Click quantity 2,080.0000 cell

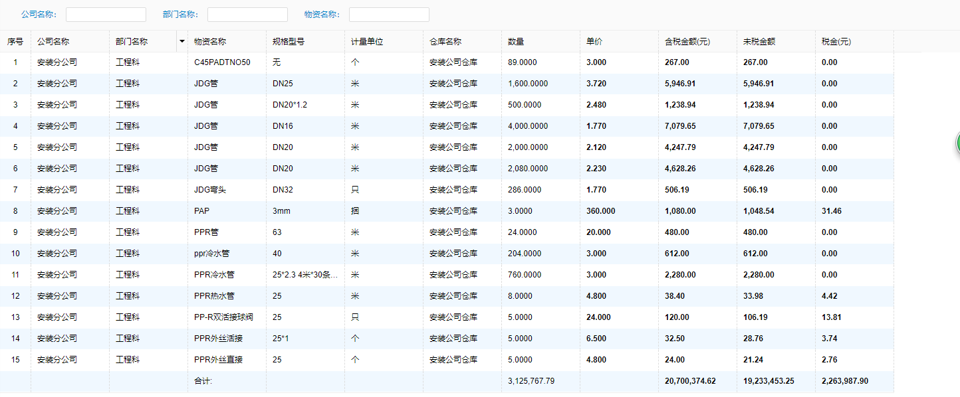tap(540, 169)
